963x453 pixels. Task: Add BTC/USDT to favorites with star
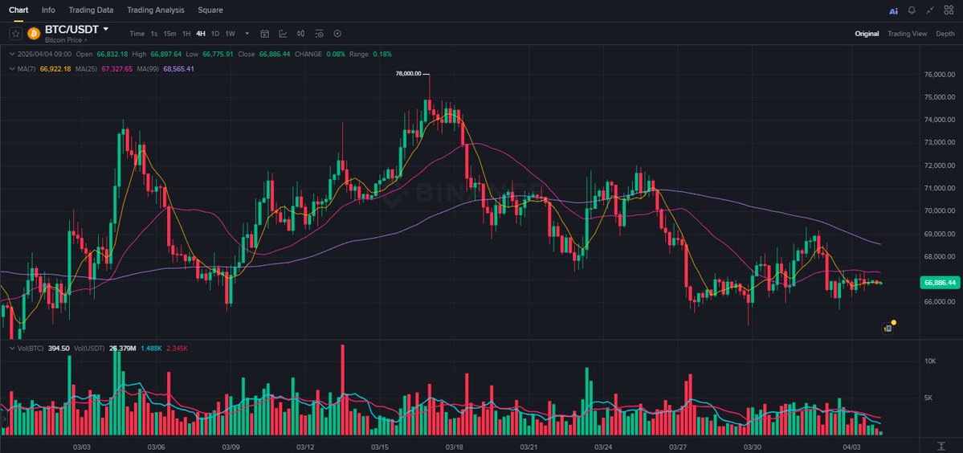[x=15, y=33]
